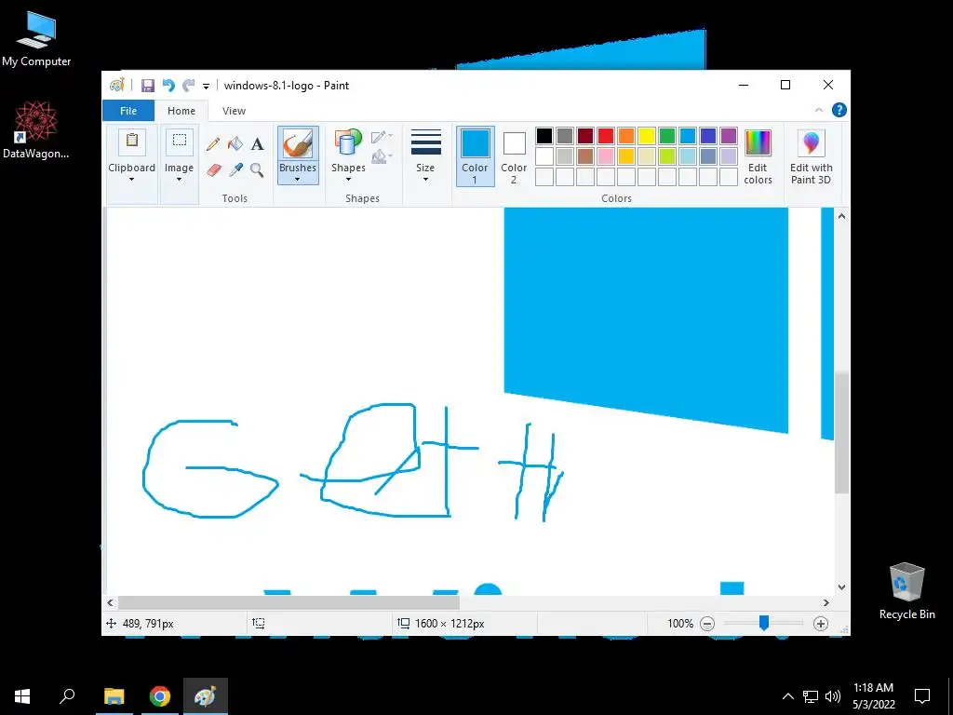The height and width of the screenshot is (715, 953).
Task: Click the Undo arrow in title bar
Action: coord(168,86)
